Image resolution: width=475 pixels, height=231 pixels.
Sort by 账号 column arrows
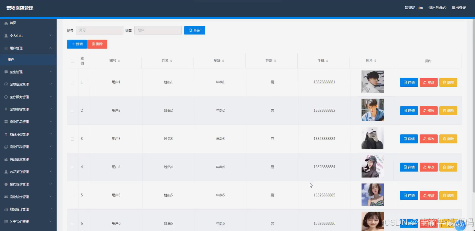coord(119,61)
